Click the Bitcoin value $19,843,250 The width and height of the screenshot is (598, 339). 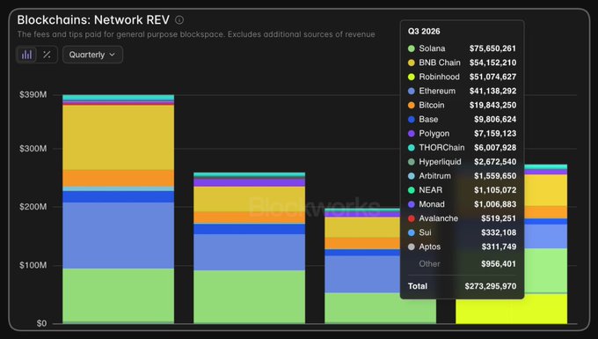click(492, 105)
